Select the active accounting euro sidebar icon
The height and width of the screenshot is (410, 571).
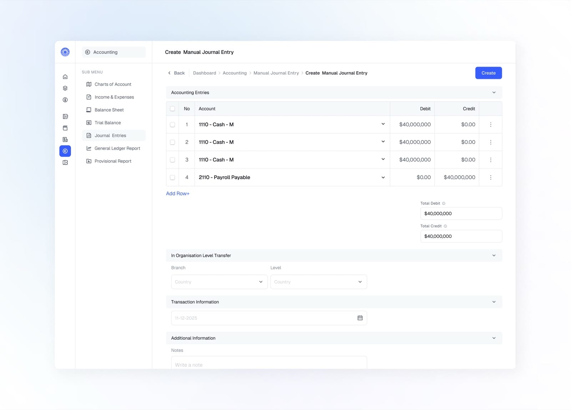point(65,151)
